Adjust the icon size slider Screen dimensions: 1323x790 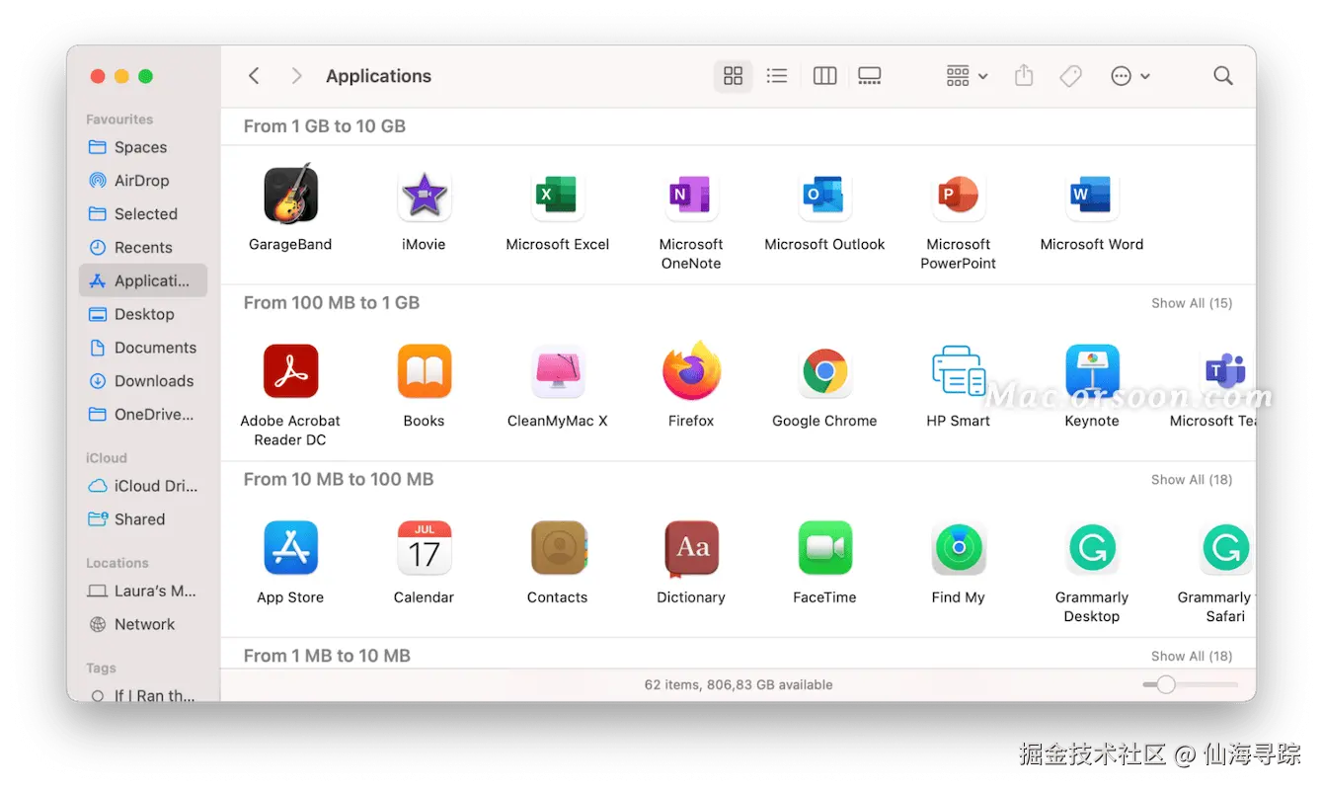tap(1166, 684)
